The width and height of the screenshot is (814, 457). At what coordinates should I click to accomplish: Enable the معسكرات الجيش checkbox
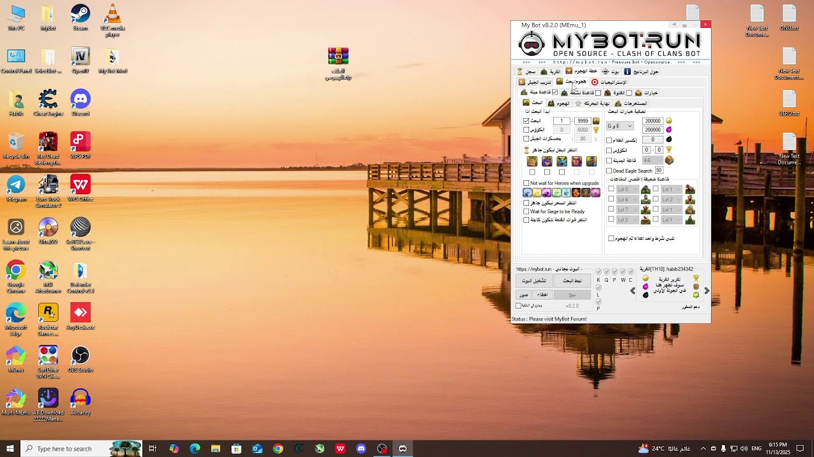[x=527, y=139]
